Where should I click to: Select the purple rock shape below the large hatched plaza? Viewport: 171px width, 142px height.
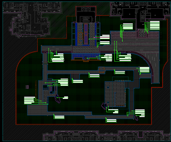pyautogui.click(x=104, y=106)
